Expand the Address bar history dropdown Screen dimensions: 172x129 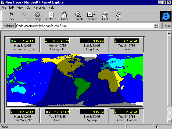click(156, 26)
